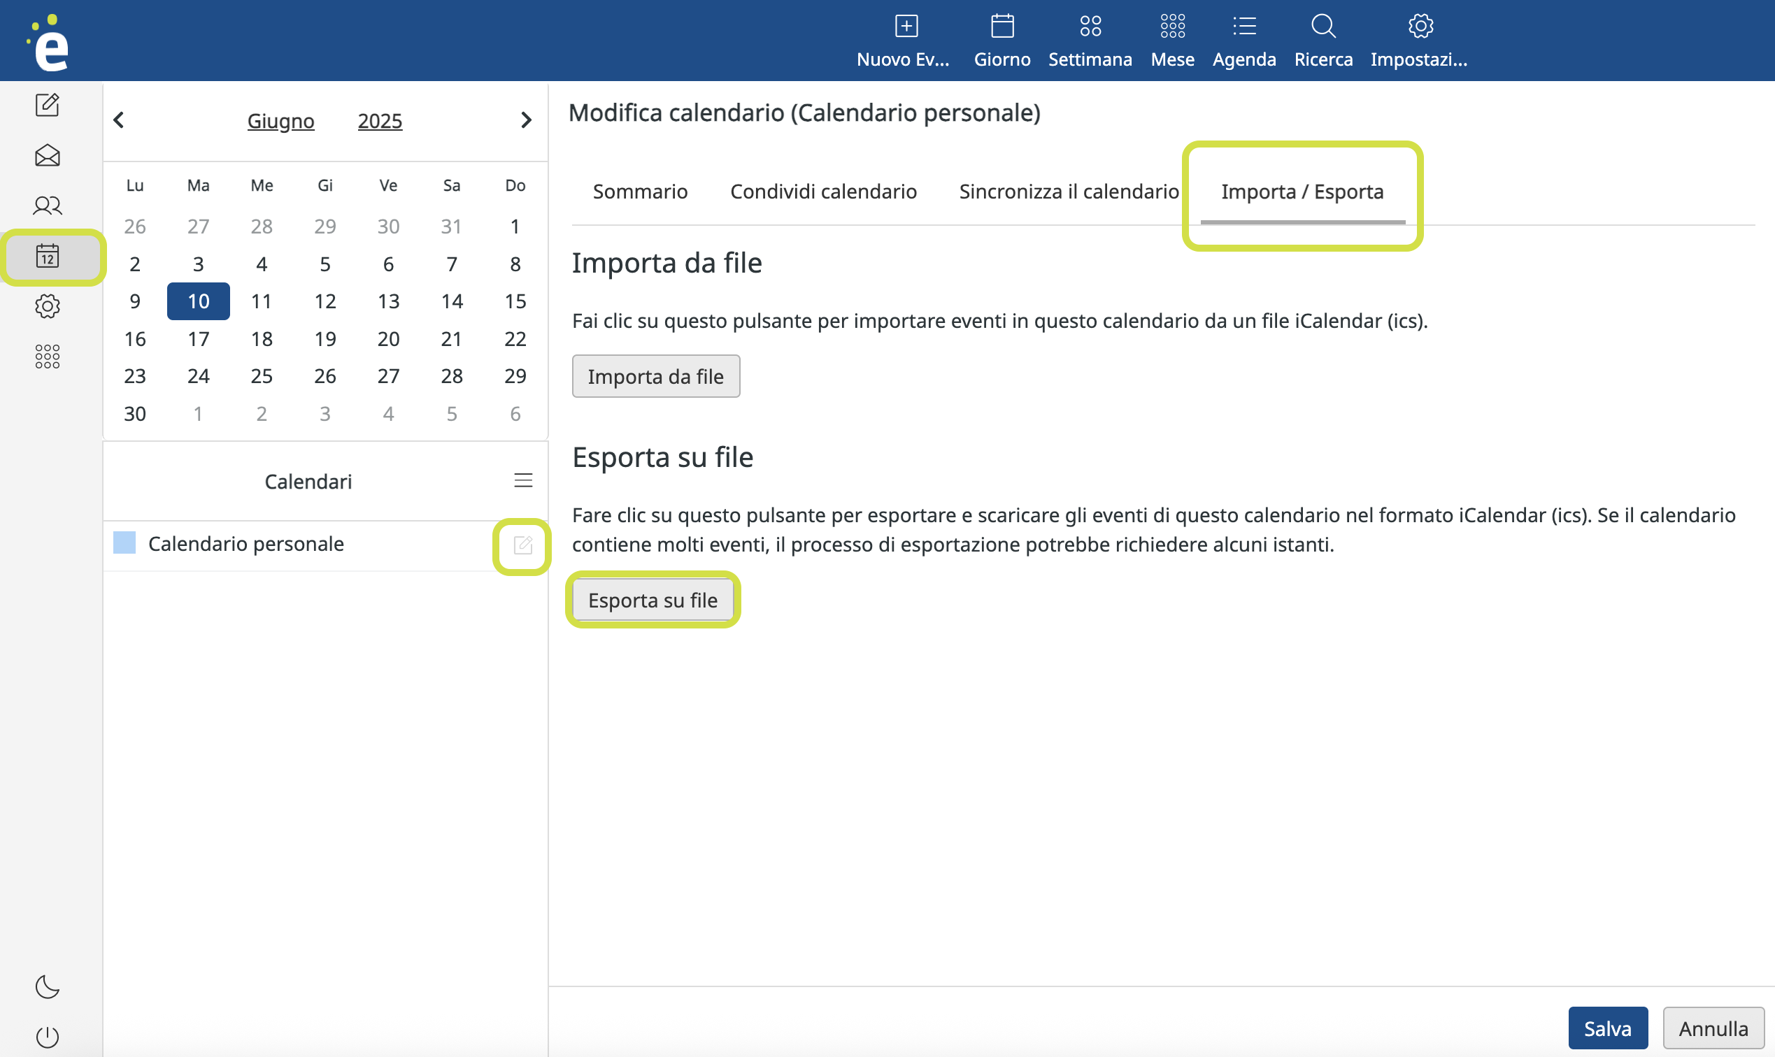The image size is (1775, 1057).
Task: Click the application logo
Action: point(48,43)
